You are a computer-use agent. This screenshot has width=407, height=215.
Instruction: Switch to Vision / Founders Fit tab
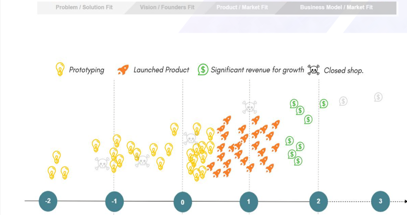pos(167,7)
